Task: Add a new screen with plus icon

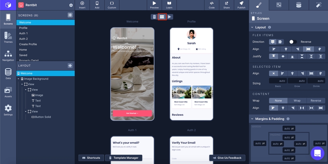Action: click(x=70, y=15)
